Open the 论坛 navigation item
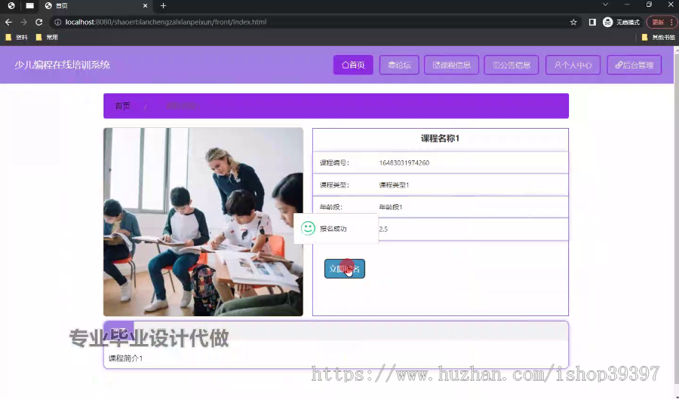This screenshot has height=399, width=679. tap(399, 65)
